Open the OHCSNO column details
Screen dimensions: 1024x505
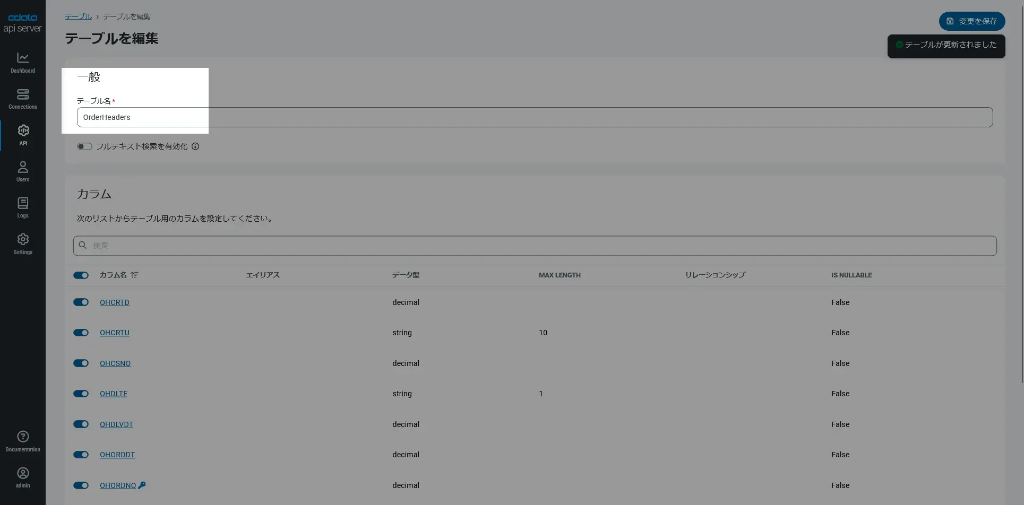click(x=115, y=363)
